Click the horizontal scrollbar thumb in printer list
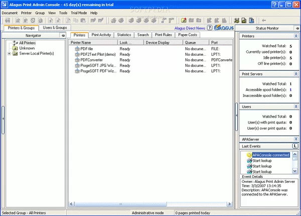Image resolution: width=301 pixels, height=216 pixels. [x=120, y=204]
